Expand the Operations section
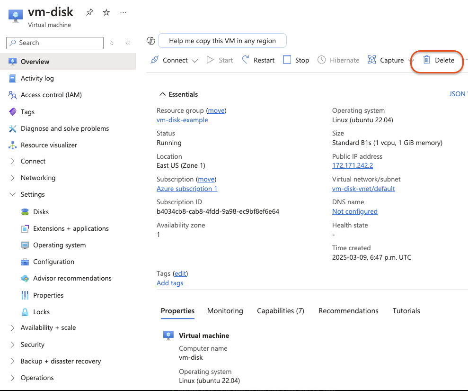 (x=12, y=378)
